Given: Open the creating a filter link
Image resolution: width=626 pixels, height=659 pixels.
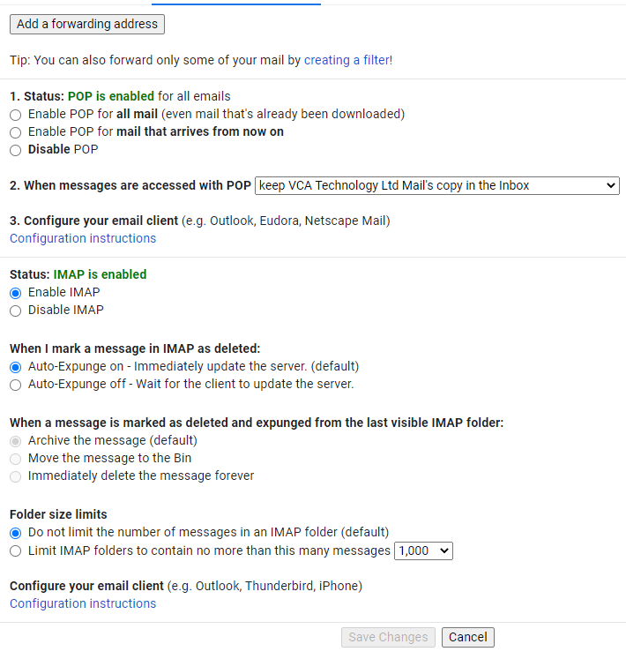Looking at the screenshot, I should pyautogui.click(x=347, y=60).
